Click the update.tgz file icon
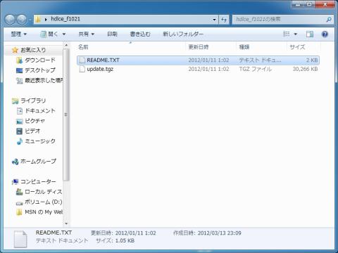The image size is (338, 253). pos(82,69)
